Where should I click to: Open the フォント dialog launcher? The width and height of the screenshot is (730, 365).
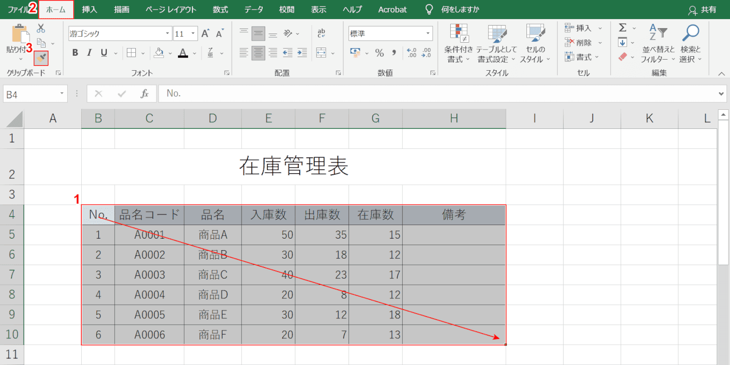(227, 73)
